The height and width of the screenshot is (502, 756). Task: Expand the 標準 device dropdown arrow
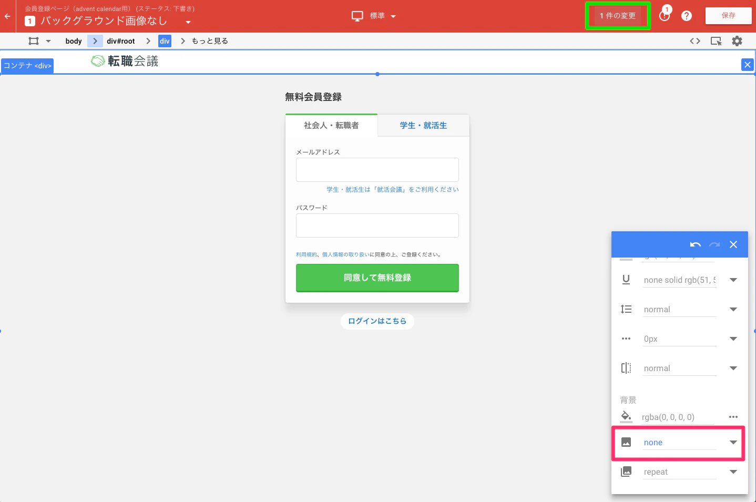393,16
